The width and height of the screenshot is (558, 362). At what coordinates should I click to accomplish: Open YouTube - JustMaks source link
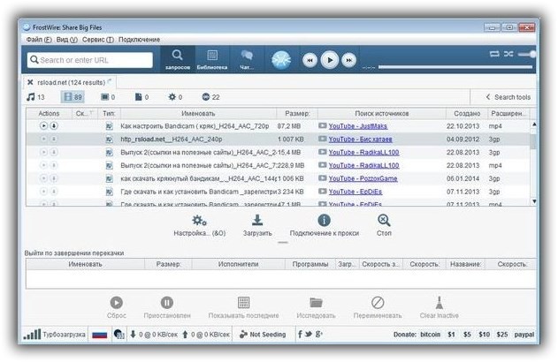[x=357, y=126]
